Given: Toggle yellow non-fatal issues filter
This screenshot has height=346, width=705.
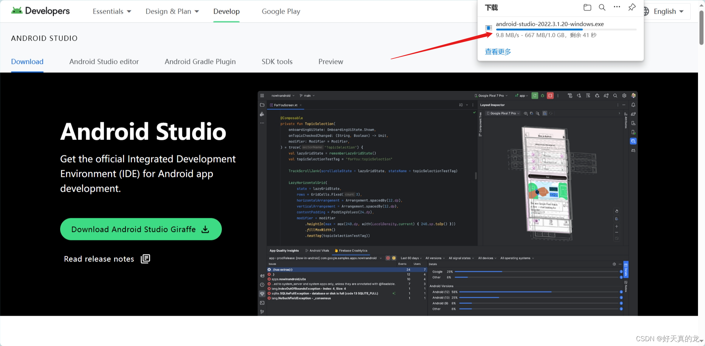Looking at the screenshot, I should click(x=394, y=258).
